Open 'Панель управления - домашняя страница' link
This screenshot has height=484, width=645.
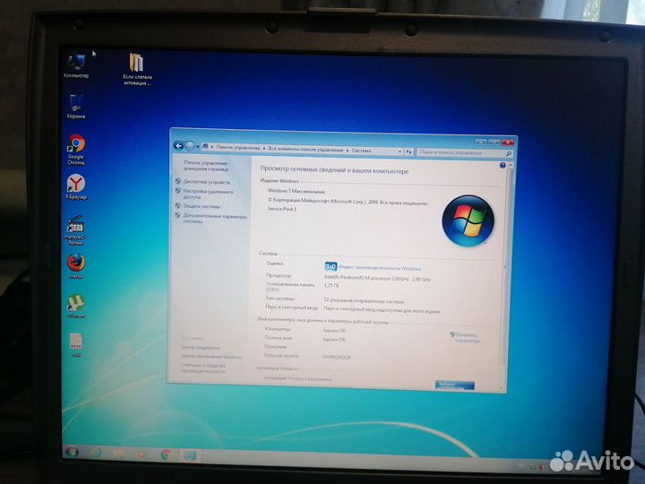(206, 166)
